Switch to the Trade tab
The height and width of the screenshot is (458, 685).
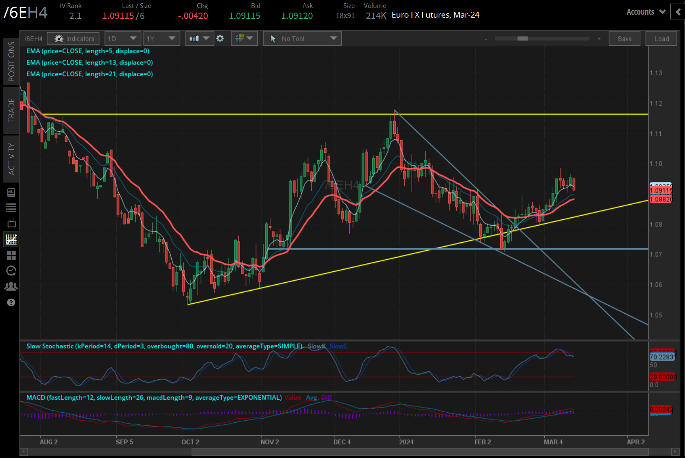(11, 110)
